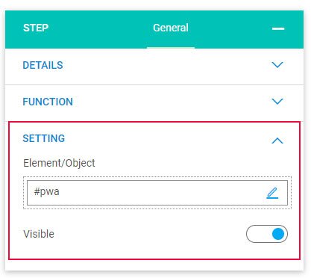The image size is (311, 278).
Task: Click the Element/Object label
Action: click(x=59, y=163)
